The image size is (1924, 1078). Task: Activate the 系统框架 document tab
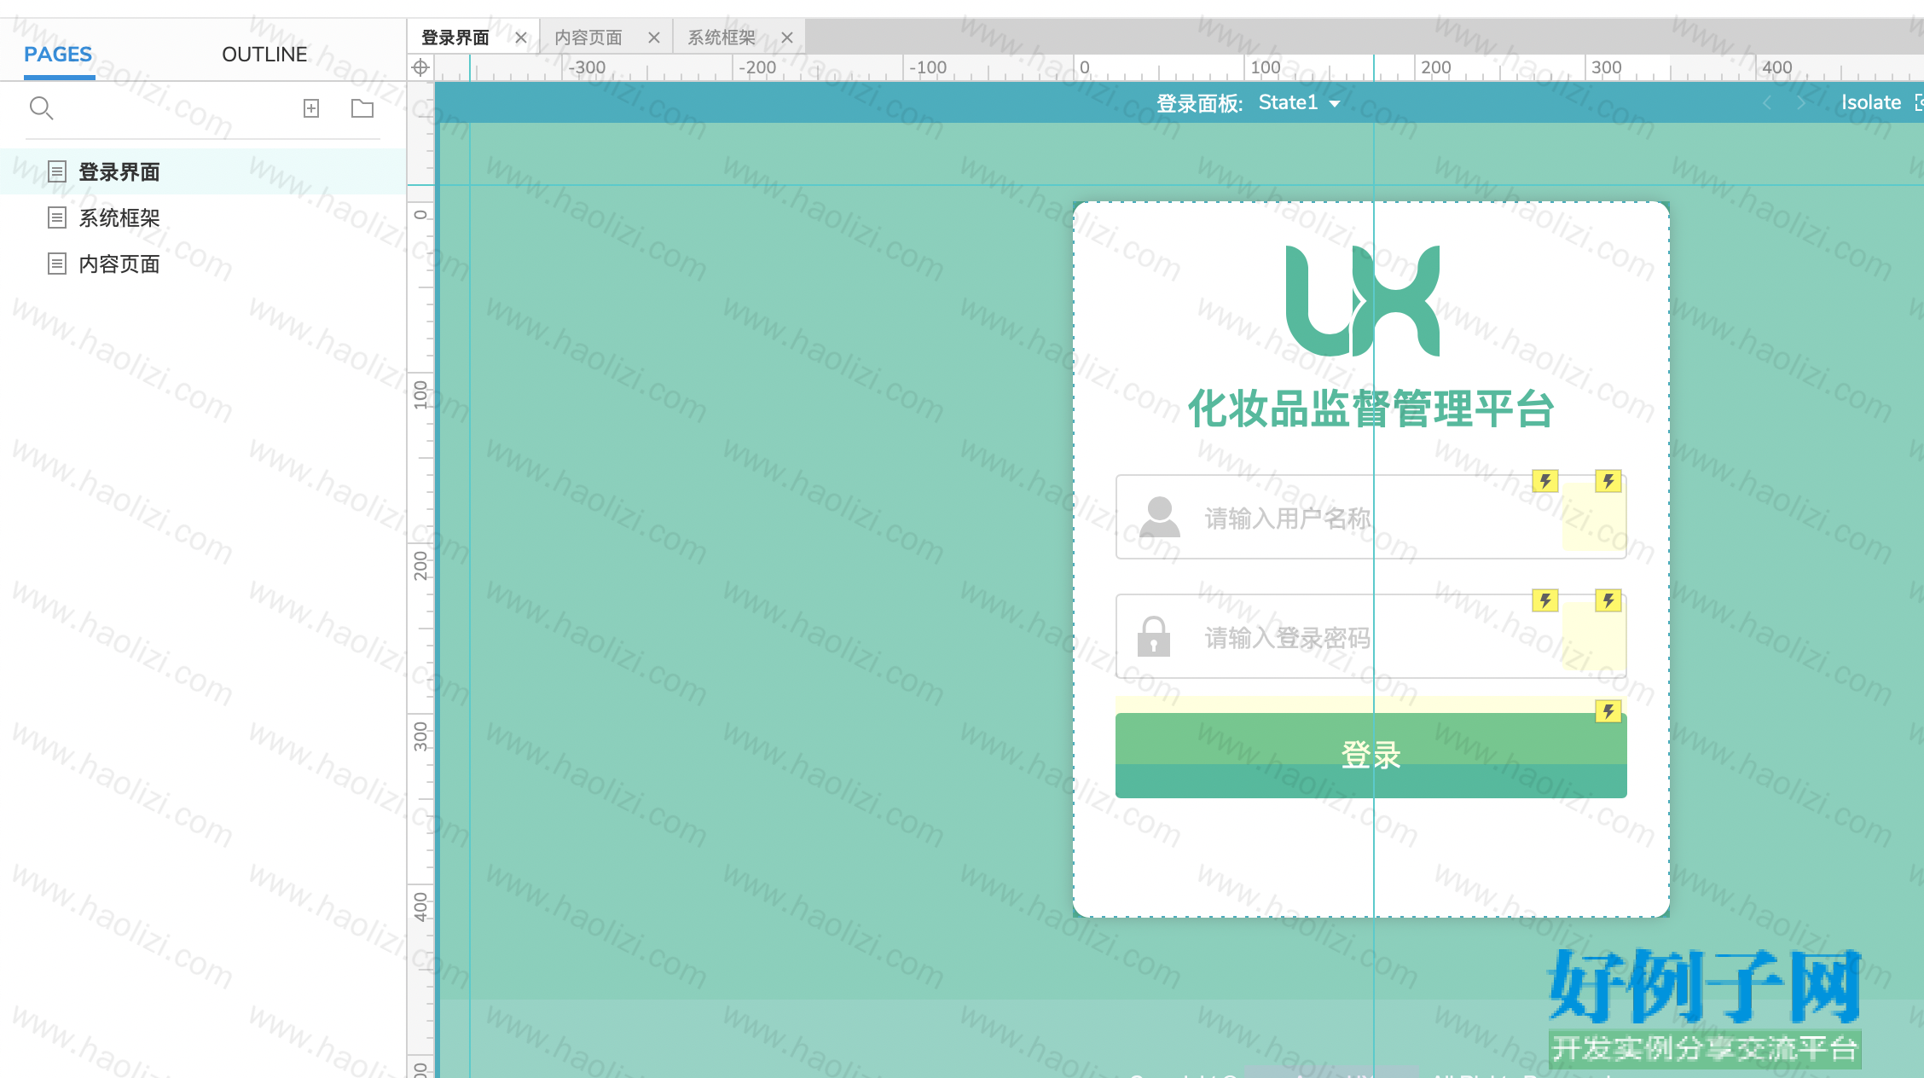(721, 38)
